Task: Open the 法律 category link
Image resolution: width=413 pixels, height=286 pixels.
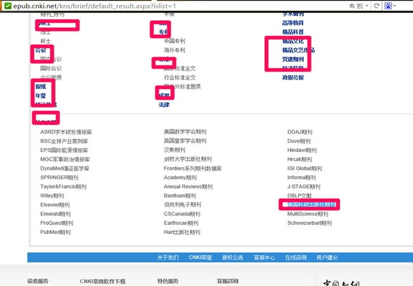Action: [x=164, y=105]
